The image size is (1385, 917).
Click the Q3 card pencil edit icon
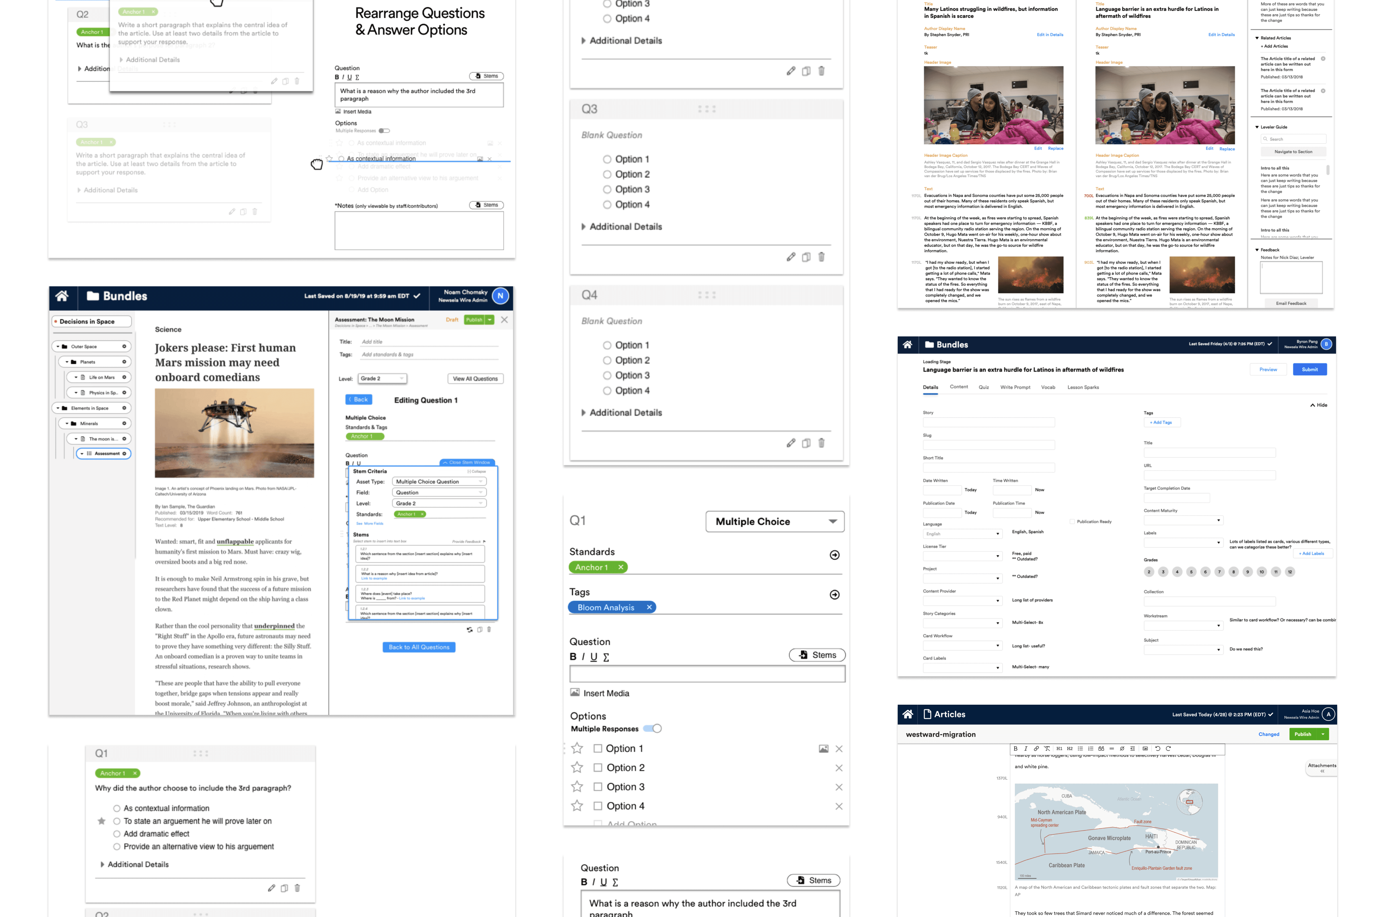[791, 257]
